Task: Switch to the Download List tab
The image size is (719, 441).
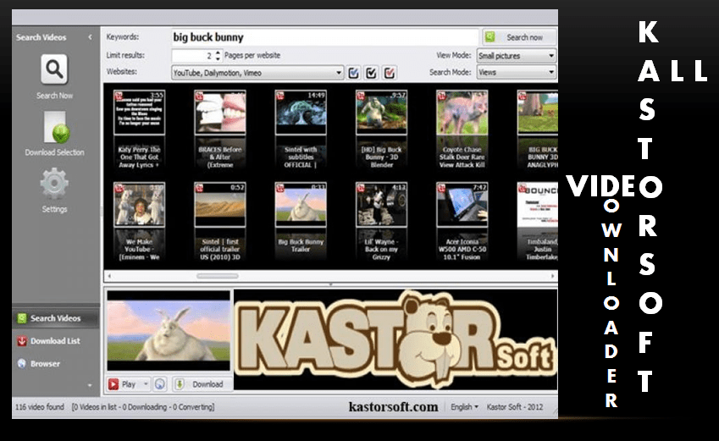Action: [x=56, y=341]
